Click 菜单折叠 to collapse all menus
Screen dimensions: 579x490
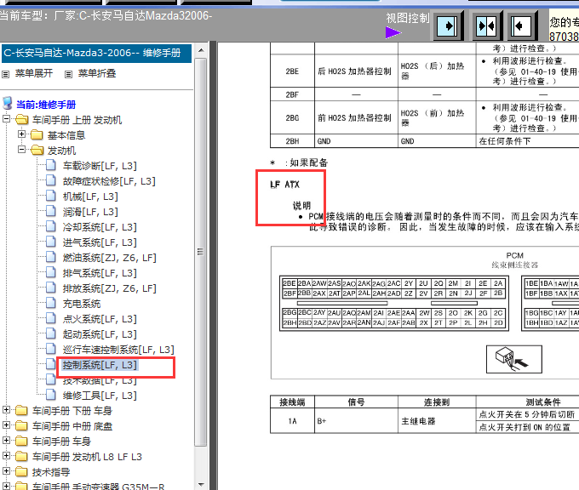pos(97,73)
